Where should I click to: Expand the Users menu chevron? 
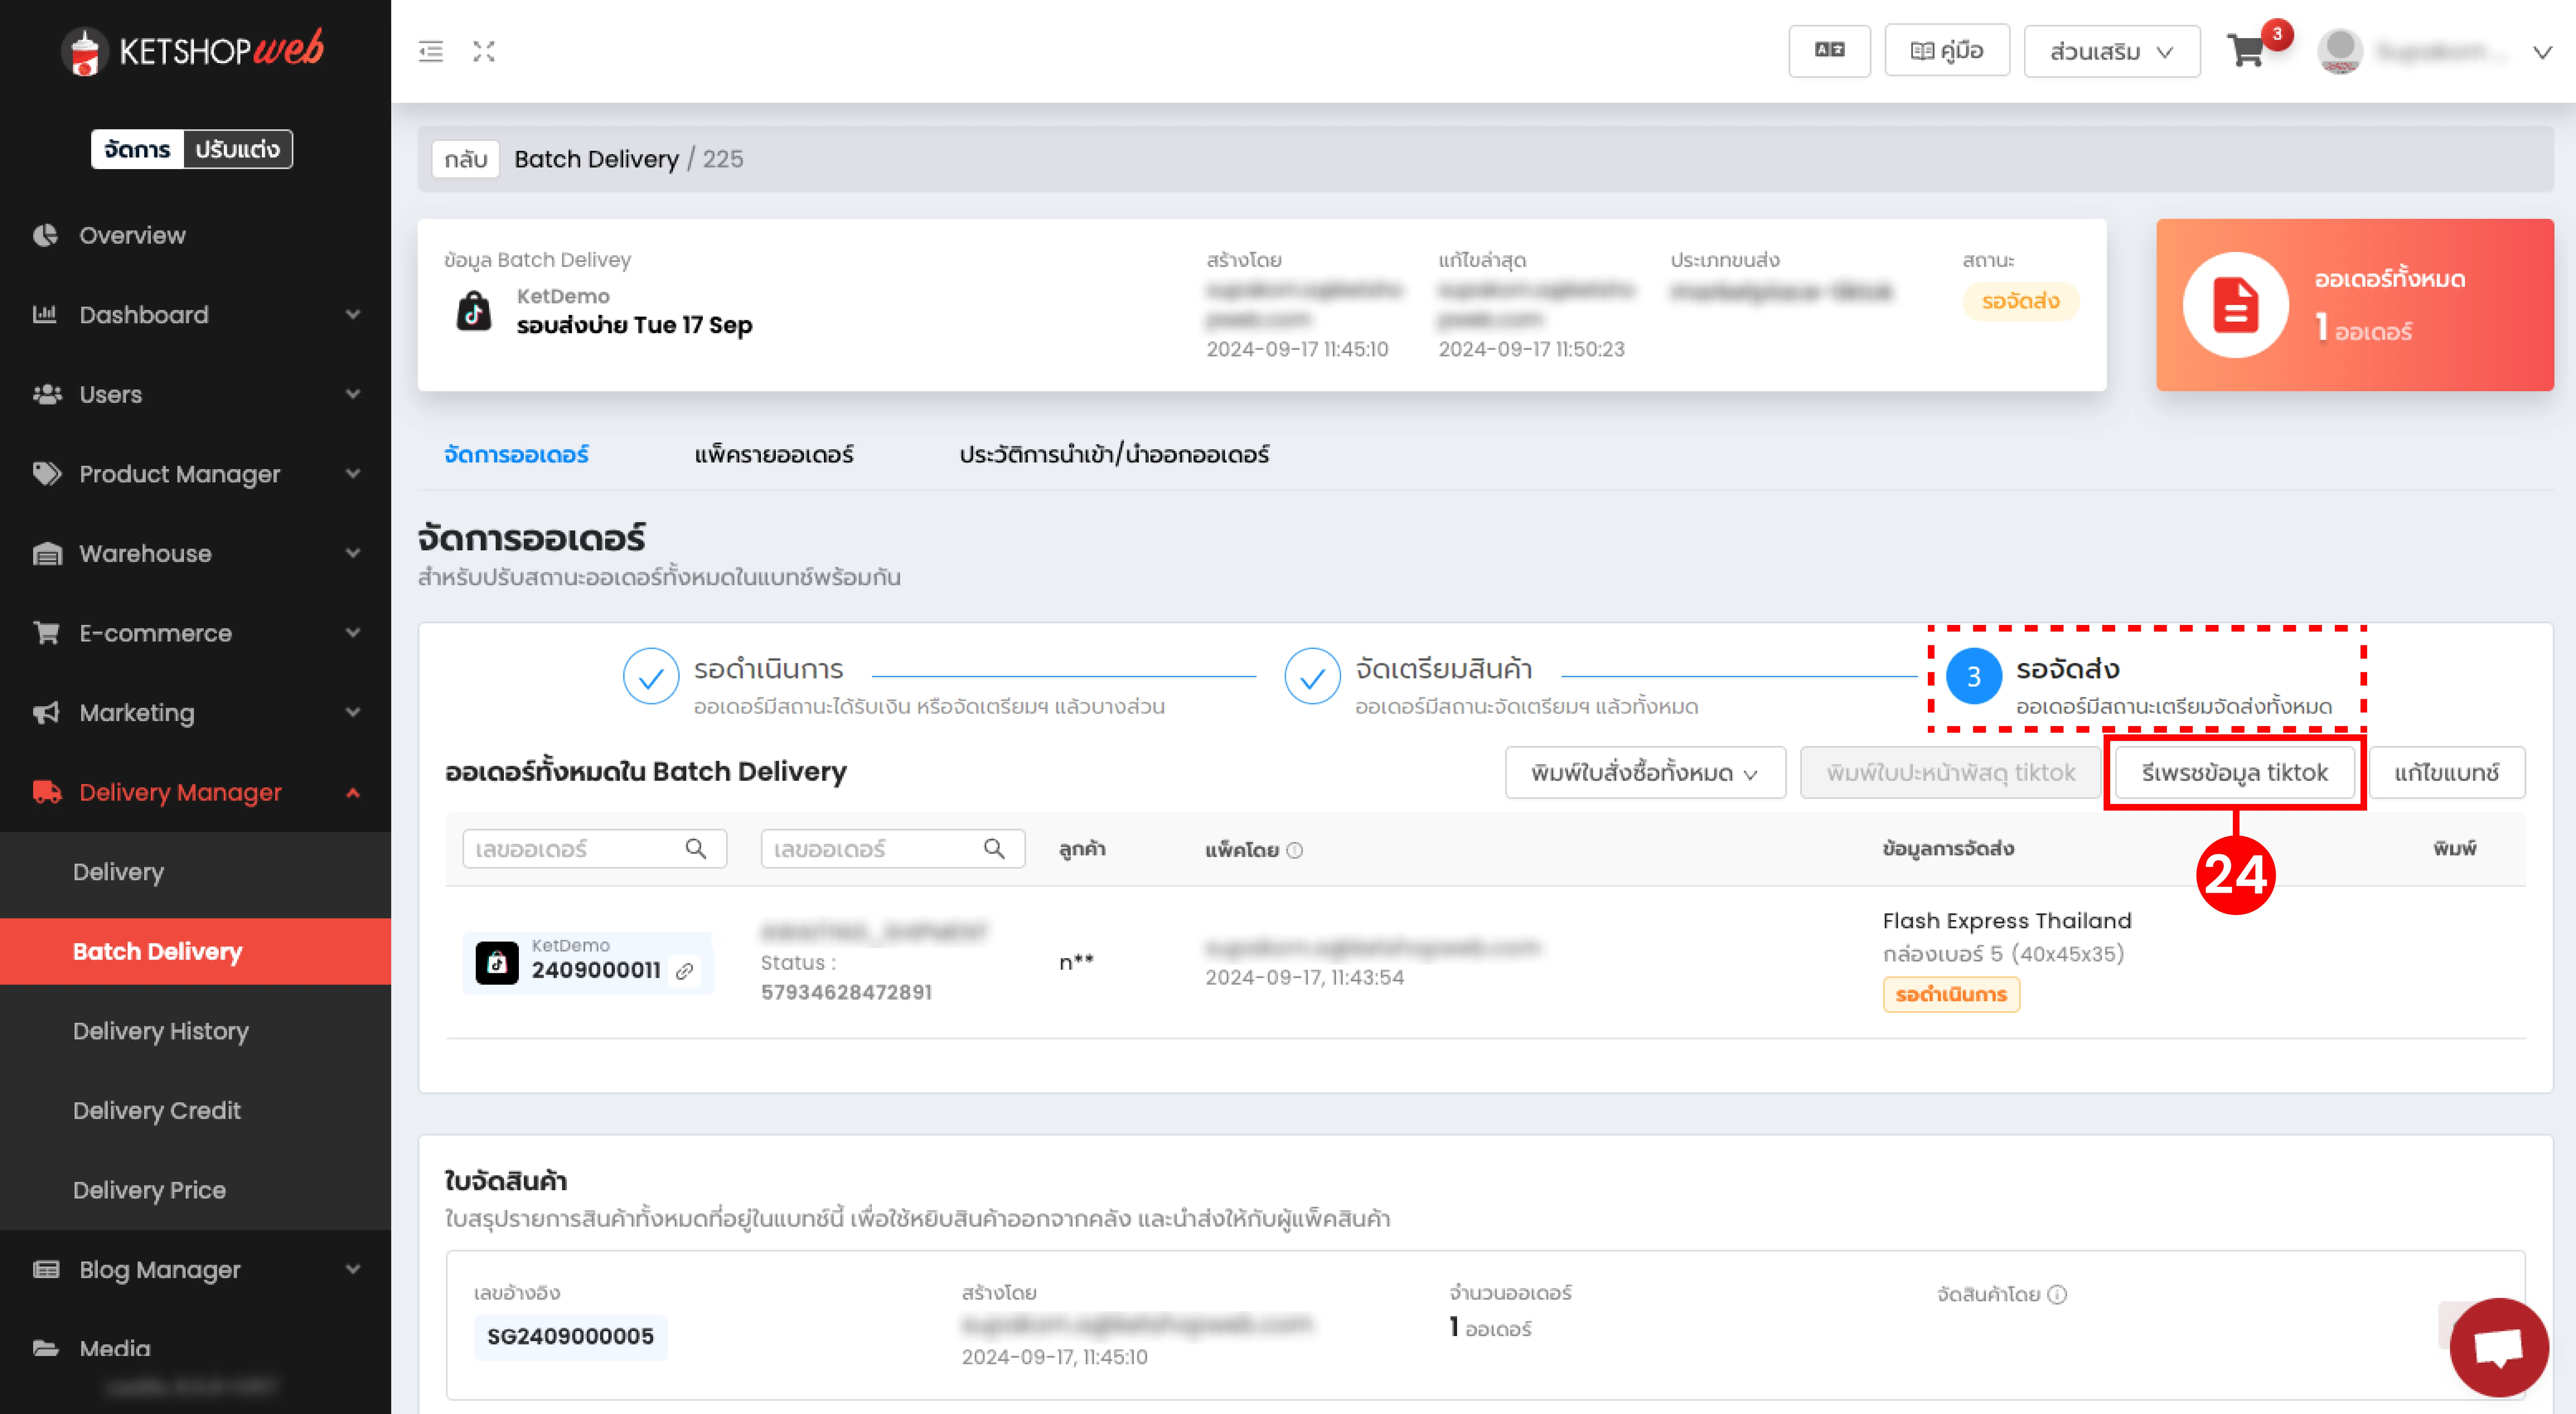coord(353,394)
